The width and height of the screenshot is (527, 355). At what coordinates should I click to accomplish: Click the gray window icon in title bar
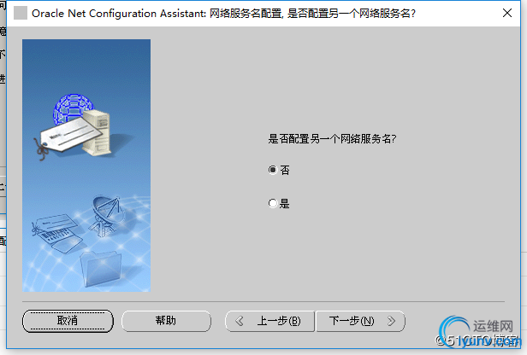click(x=21, y=13)
